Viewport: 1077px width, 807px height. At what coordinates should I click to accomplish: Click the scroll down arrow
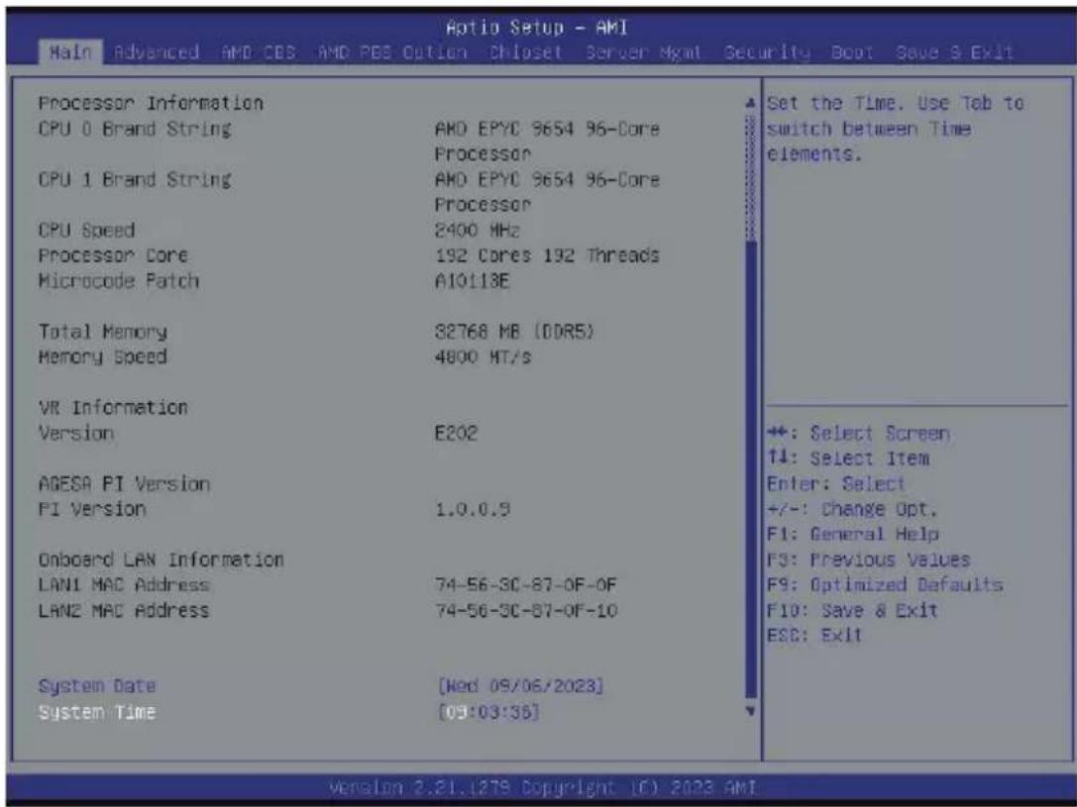750,711
